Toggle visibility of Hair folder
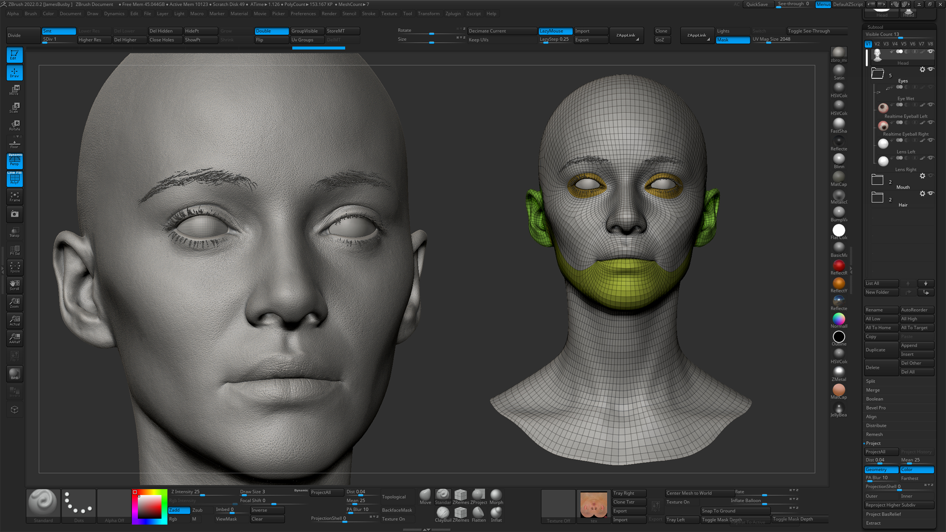Viewport: 946px width, 532px height. [930, 193]
